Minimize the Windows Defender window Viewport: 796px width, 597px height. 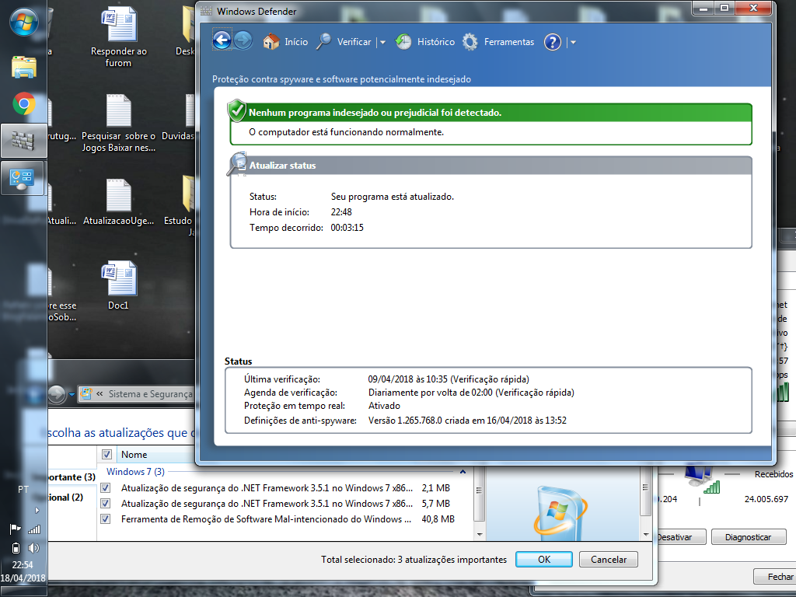pos(703,8)
